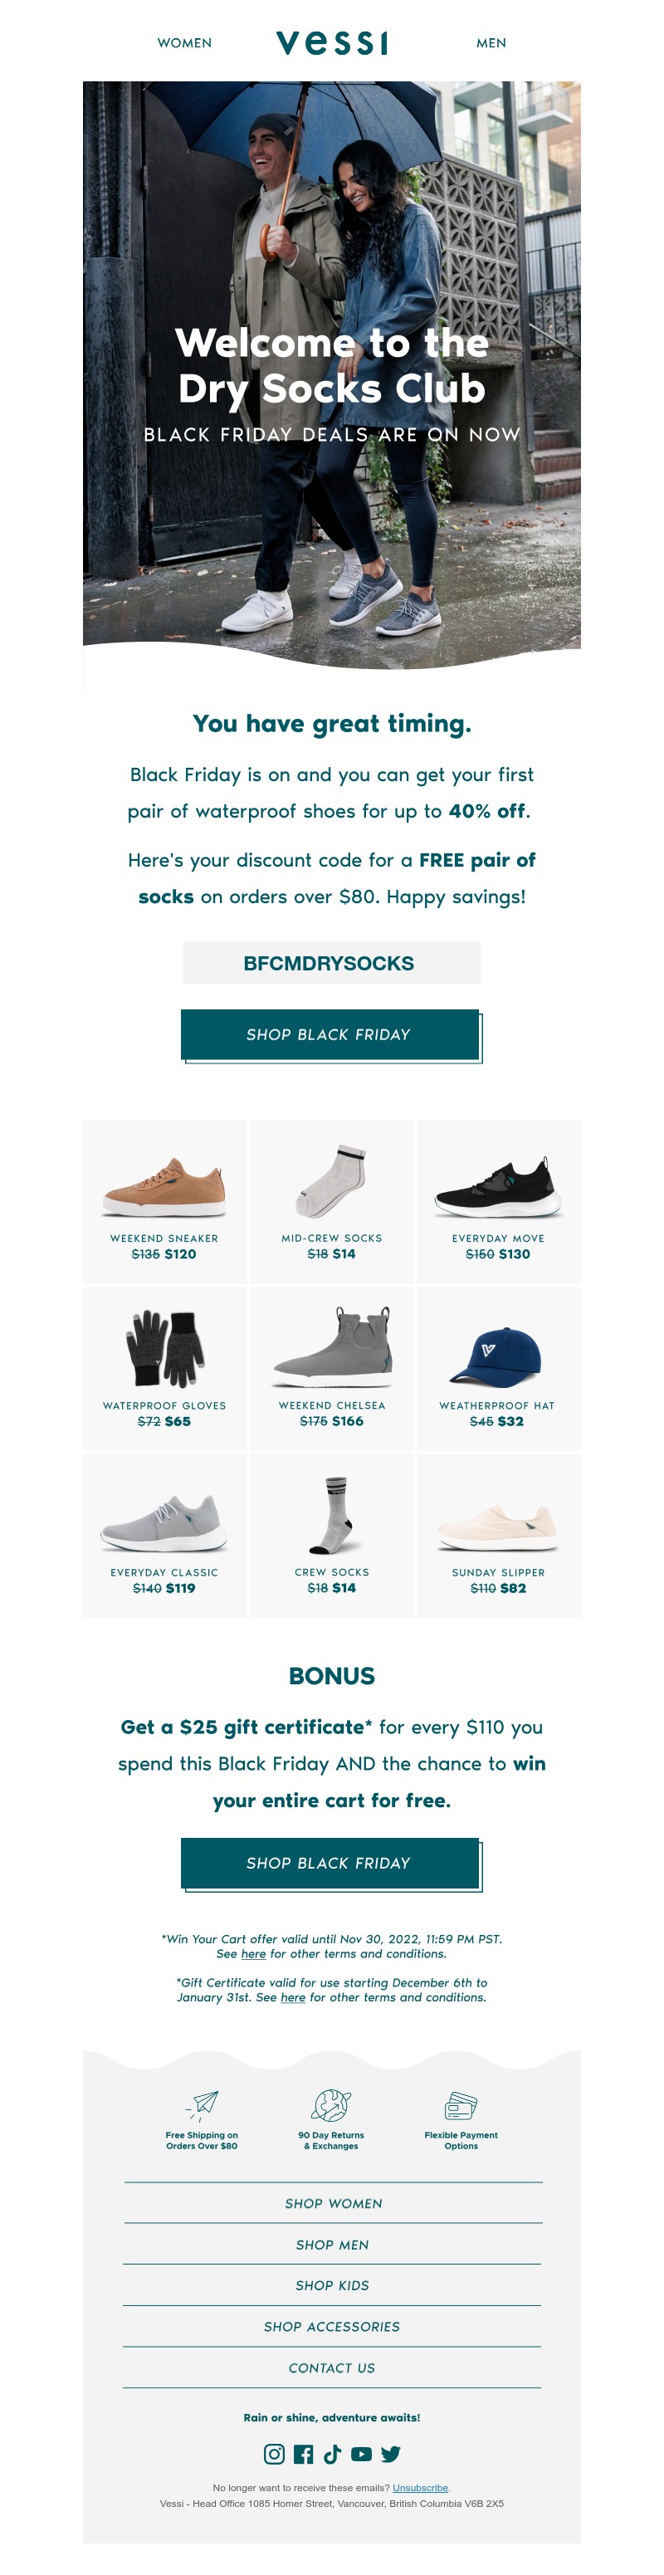
Task: Open the YouTube social icon
Action: click(361, 2453)
